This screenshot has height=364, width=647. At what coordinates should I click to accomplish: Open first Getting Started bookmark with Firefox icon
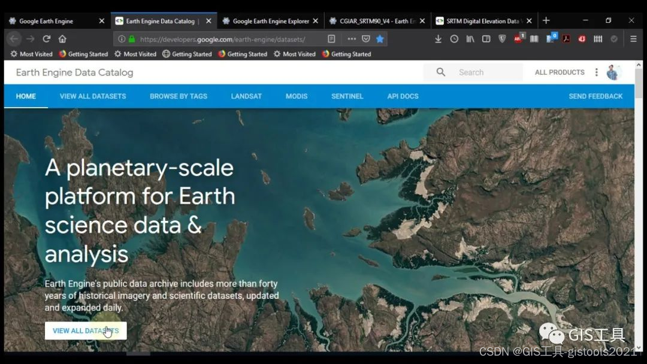pyautogui.click(x=83, y=54)
